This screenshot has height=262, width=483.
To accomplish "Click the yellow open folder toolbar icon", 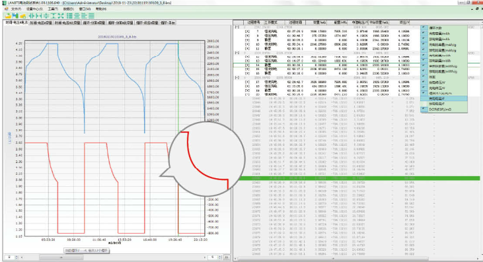I will pyautogui.click(x=8, y=16).
